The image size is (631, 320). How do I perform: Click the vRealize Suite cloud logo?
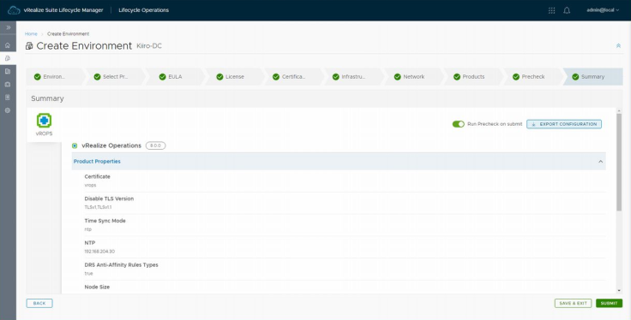[x=14, y=10]
